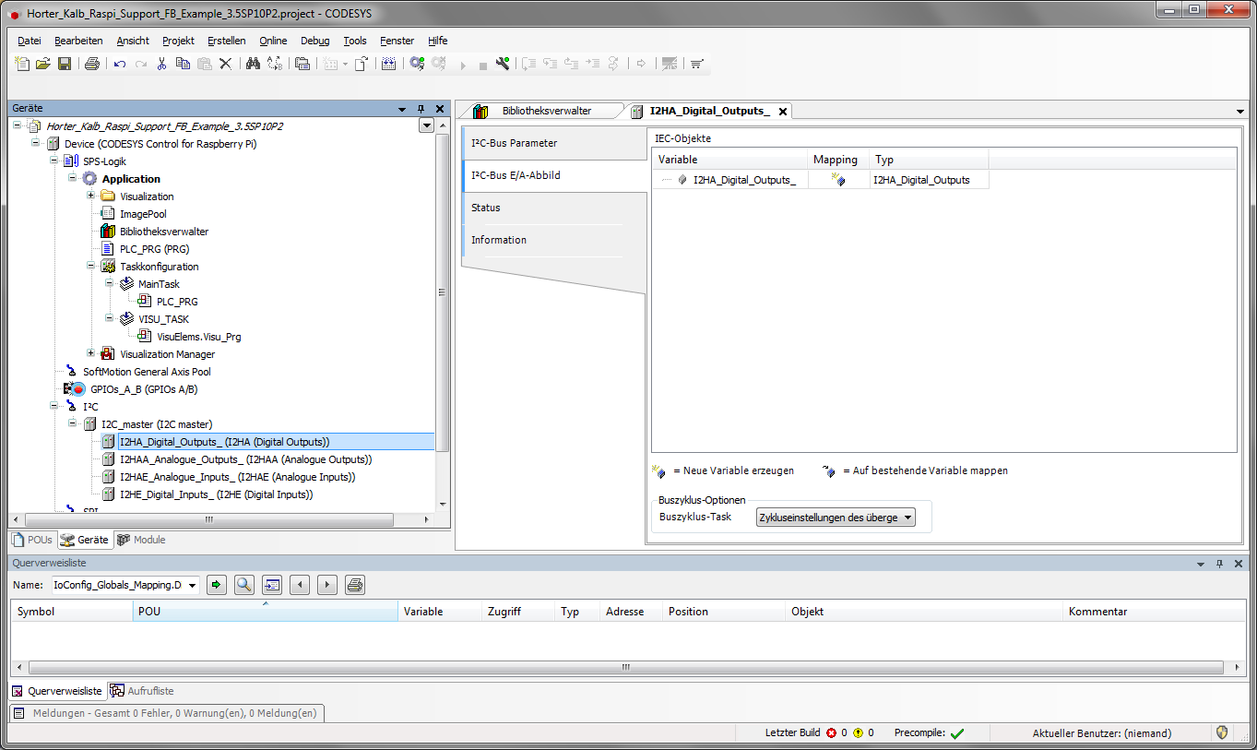Click the Cut scissors icon
1257x750 pixels.
pos(161,64)
